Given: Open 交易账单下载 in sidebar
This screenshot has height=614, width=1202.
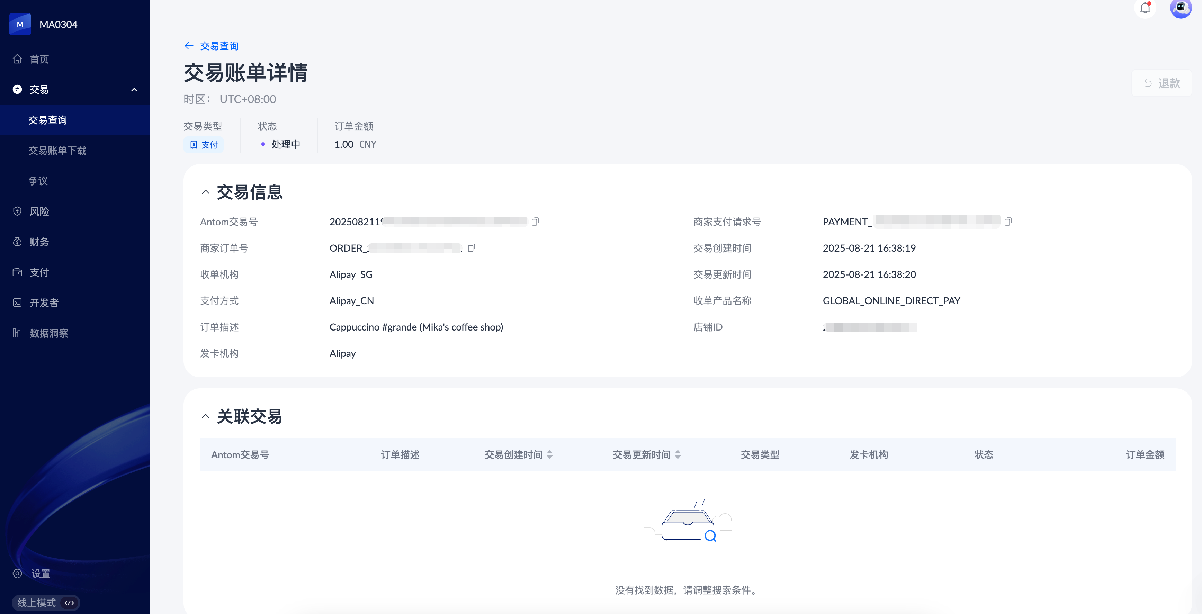Looking at the screenshot, I should click(x=57, y=150).
